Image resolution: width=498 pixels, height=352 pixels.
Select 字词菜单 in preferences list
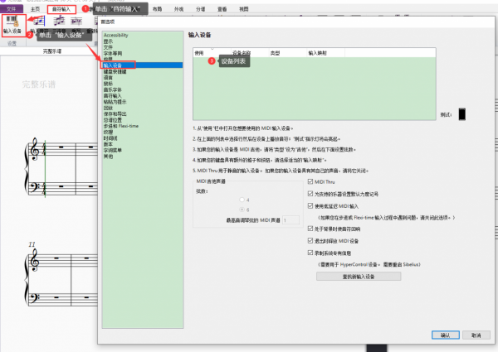point(113,150)
